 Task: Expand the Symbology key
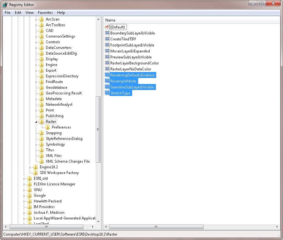click(x=36, y=145)
